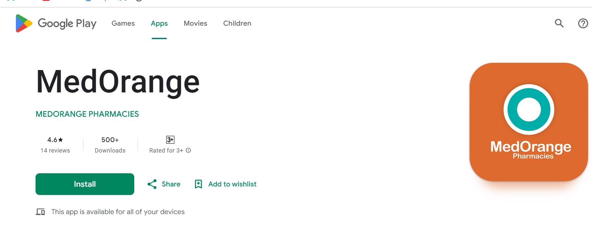Click the info icon beside Rated for 3+
Screen dimensions: 592x242
(188, 150)
